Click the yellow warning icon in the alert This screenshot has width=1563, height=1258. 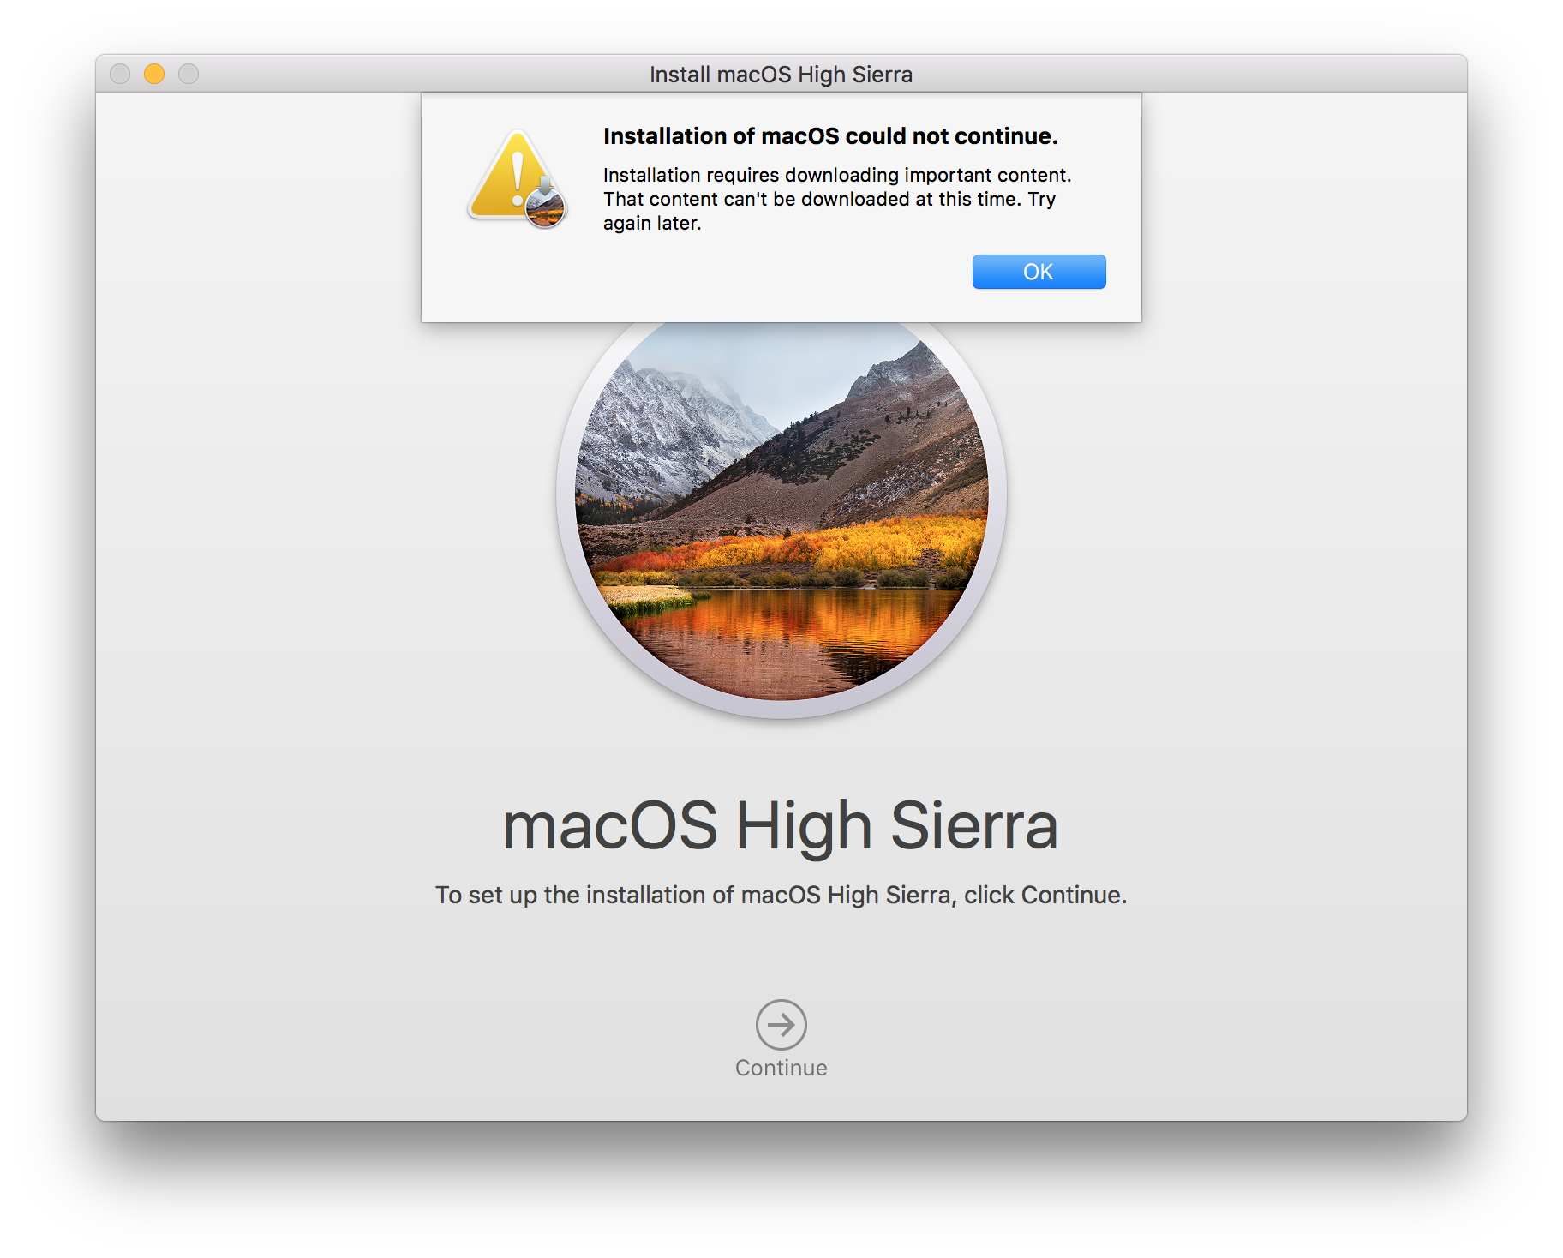tap(517, 179)
